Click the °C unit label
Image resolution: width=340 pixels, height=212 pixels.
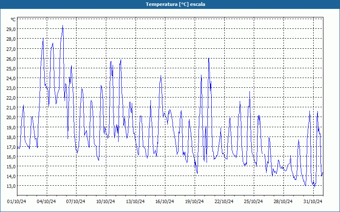13,20
